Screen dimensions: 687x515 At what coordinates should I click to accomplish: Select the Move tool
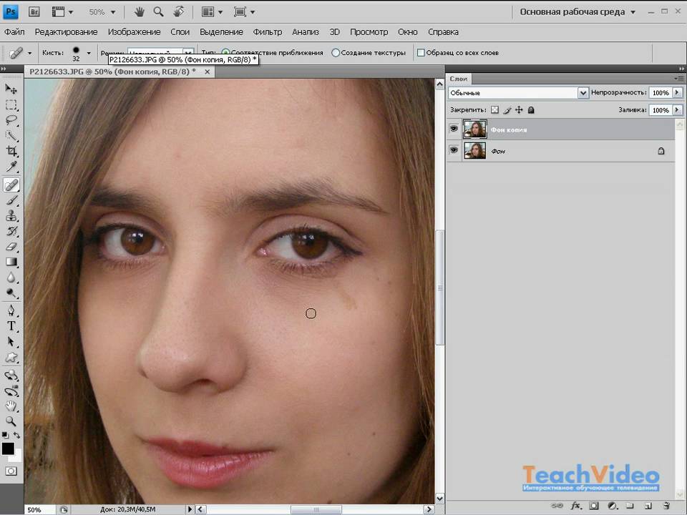pyautogui.click(x=11, y=89)
